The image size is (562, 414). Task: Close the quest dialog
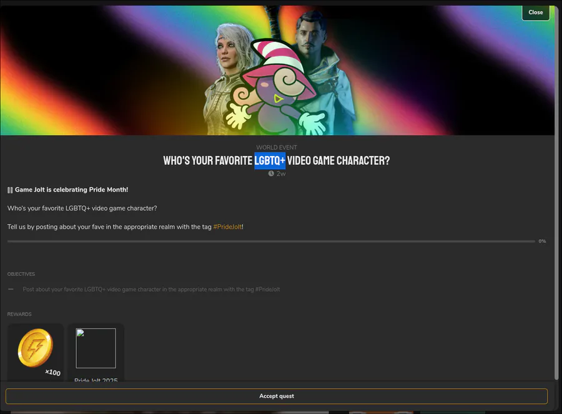(536, 12)
